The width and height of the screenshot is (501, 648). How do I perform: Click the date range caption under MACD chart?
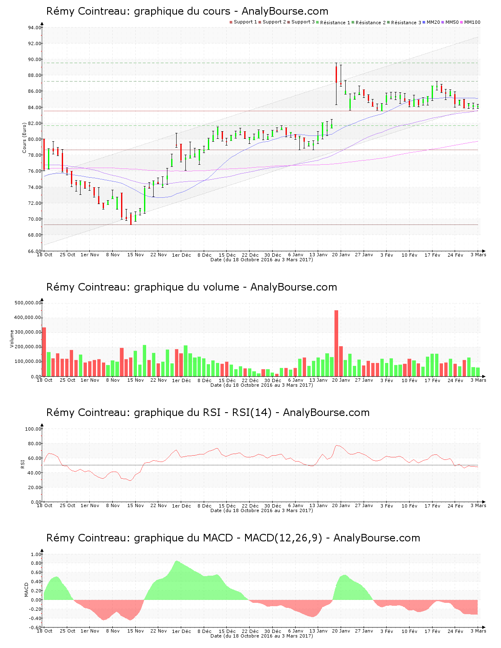[x=262, y=636]
